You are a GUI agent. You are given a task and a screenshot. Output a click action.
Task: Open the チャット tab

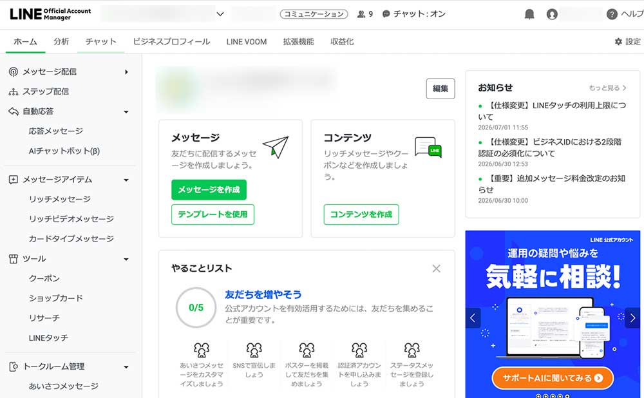click(100, 41)
